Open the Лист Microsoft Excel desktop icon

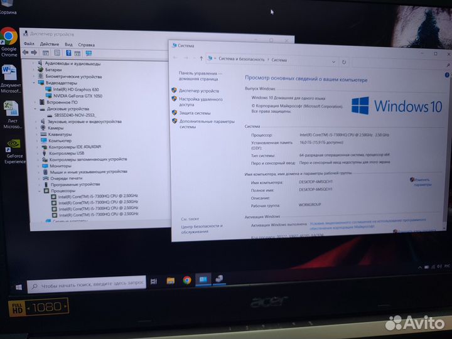coord(12,114)
